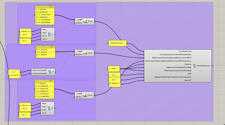Click wrench icon of P component below 0.933884 panel
Viewport: 225px width, 125px height.
click(x=49, y=108)
